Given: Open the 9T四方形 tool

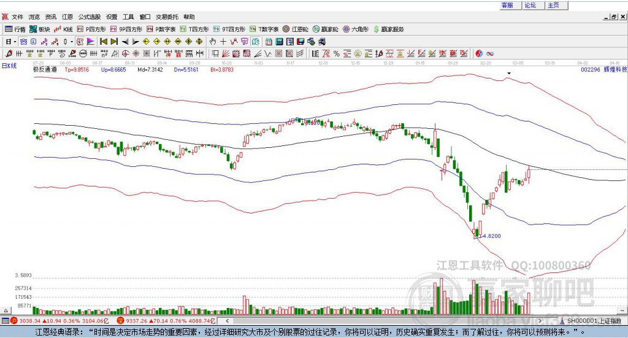Looking at the screenshot, I should [x=229, y=29].
